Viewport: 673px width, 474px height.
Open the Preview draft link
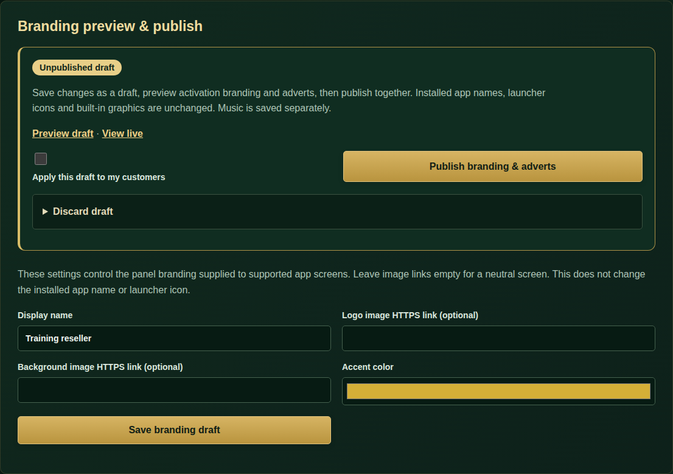tap(63, 133)
